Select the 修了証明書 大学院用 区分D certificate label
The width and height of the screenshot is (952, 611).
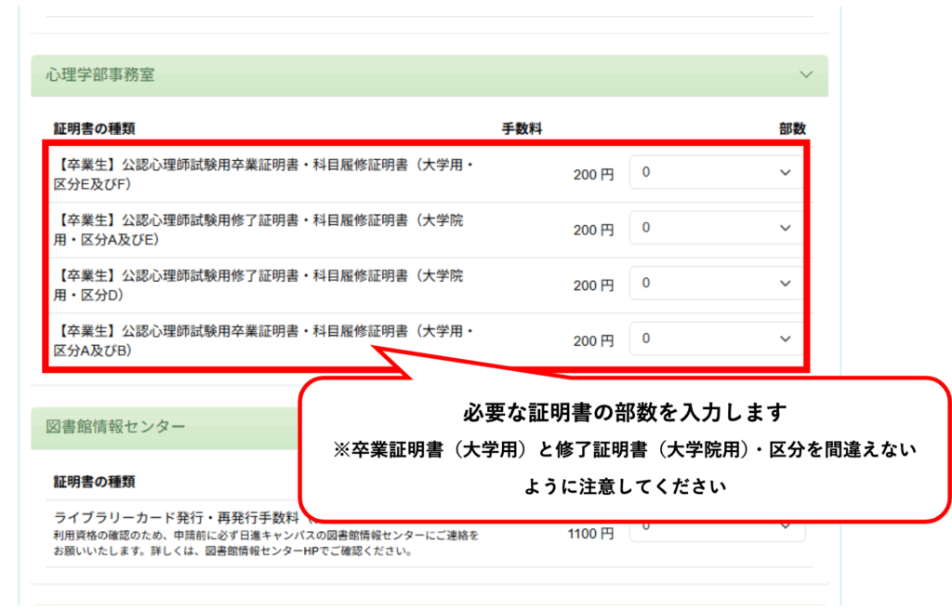[x=260, y=284]
